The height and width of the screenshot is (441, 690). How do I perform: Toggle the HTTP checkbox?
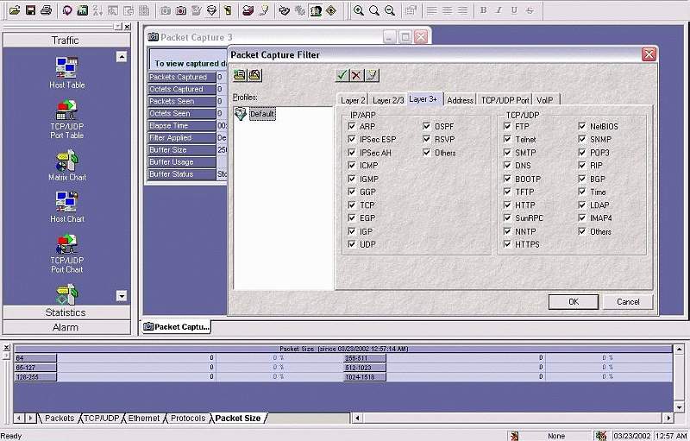507,205
